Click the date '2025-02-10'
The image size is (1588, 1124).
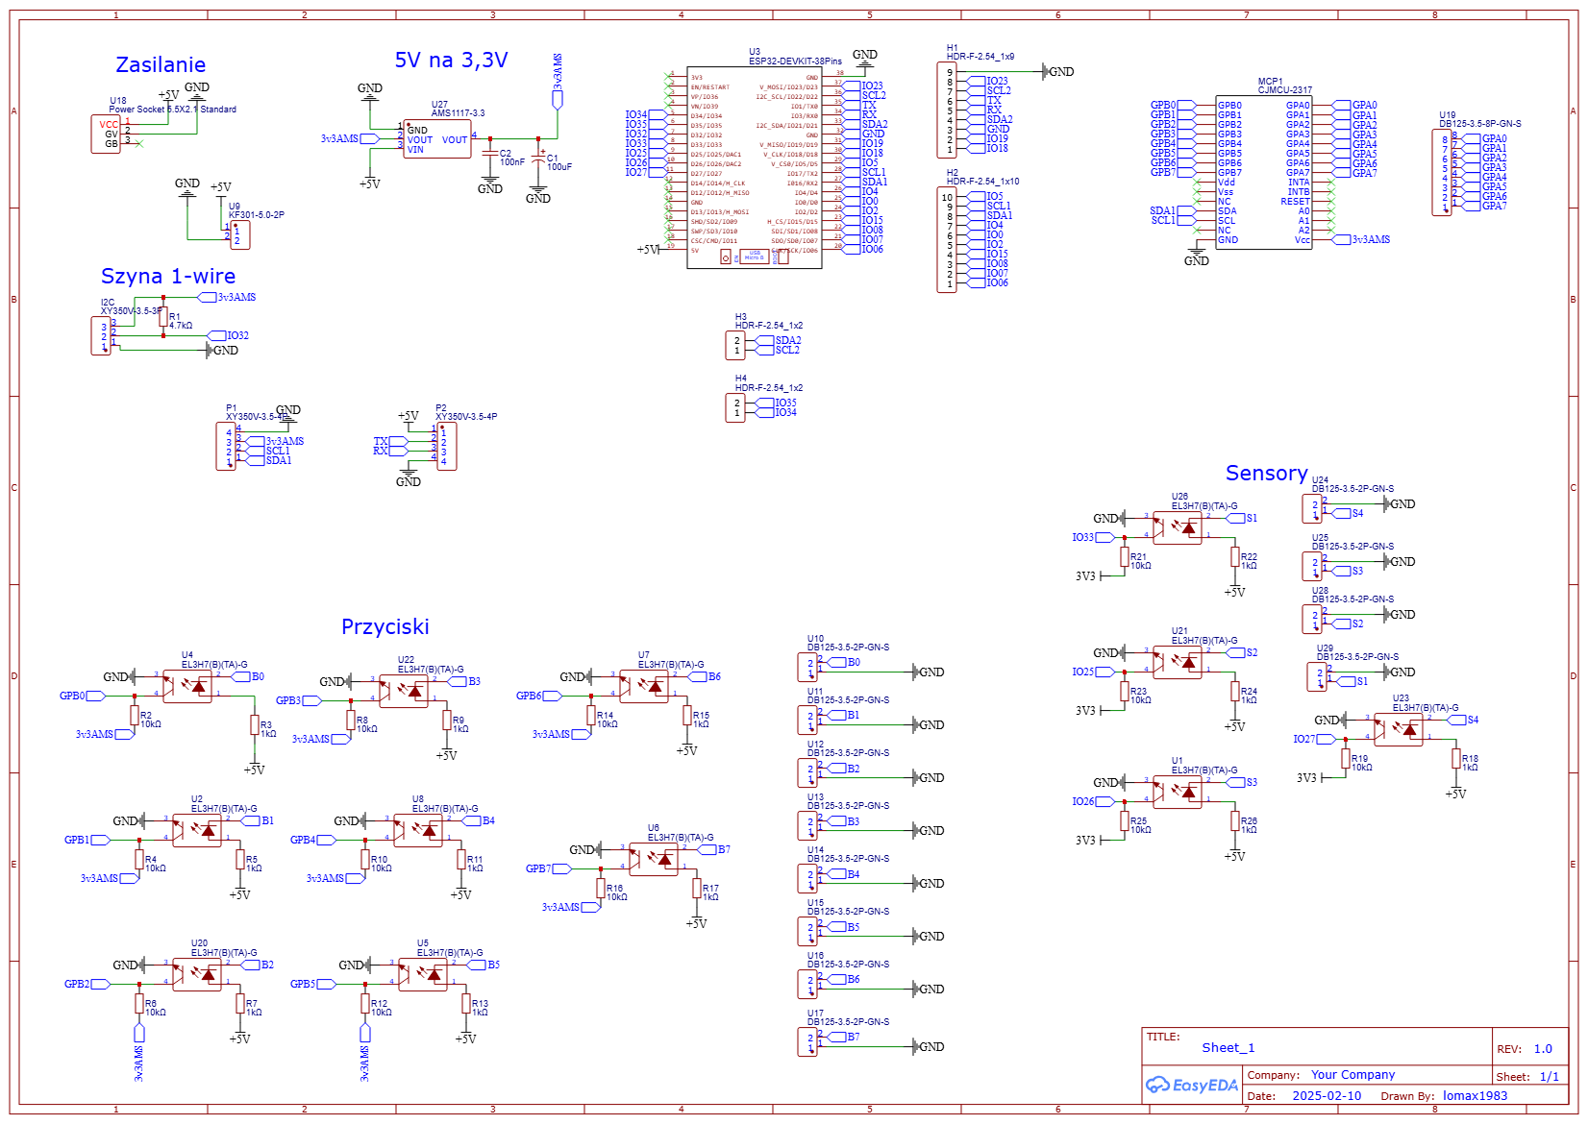[x=1327, y=1096]
